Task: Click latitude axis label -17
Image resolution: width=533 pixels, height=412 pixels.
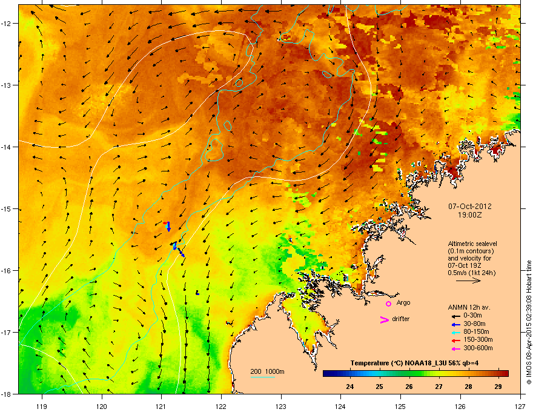Action: point(7,332)
